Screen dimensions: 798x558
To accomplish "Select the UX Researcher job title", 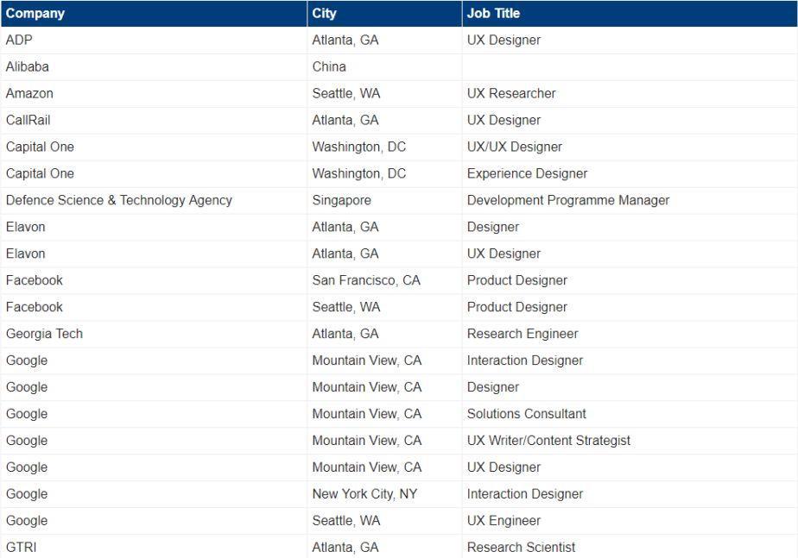I will [511, 93].
